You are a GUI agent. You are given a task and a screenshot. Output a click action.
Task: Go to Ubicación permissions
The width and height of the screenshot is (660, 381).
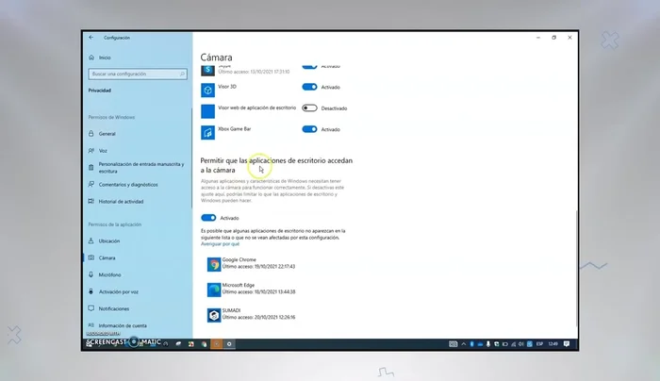click(x=109, y=241)
